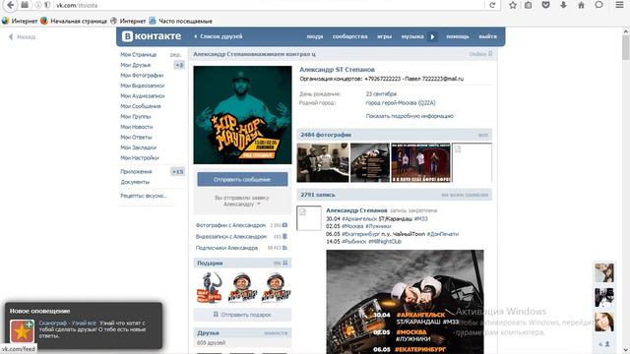The height and width of the screenshot is (354, 630).
Task: Click the video icon beside Видеозаписи с Александром
Action: point(284,236)
